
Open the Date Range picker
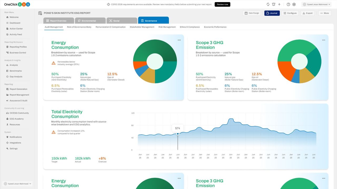point(252,13)
